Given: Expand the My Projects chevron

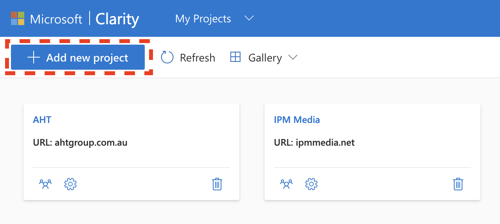Looking at the screenshot, I should (x=249, y=18).
